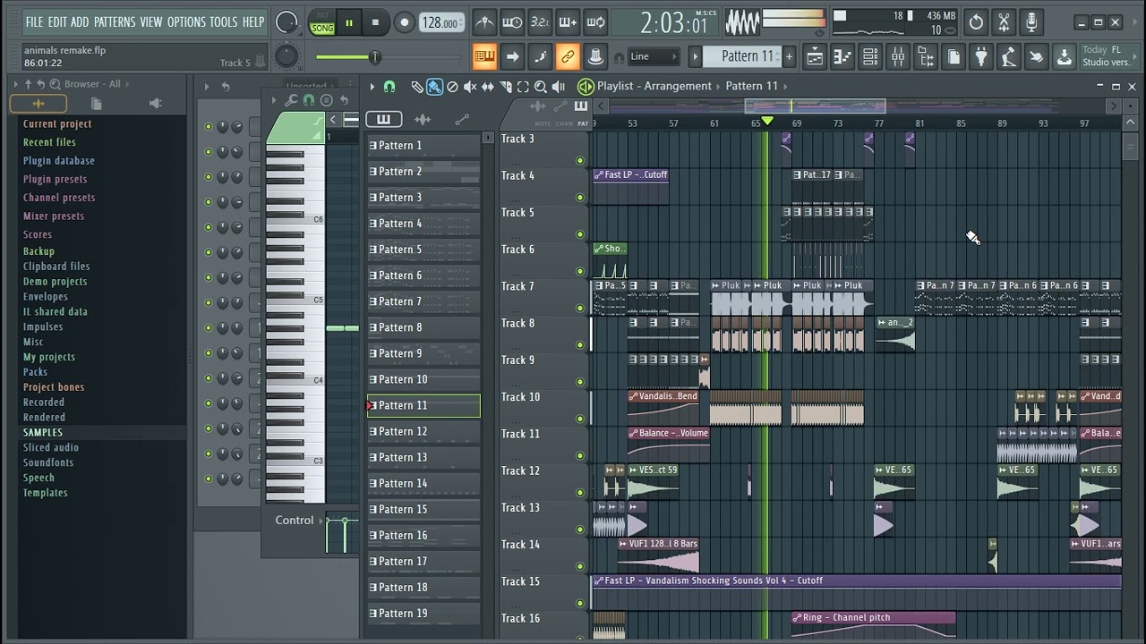The image size is (1146, 644).
Task: Open the Packs folder in Browser
Action: (x=35, y=372)
